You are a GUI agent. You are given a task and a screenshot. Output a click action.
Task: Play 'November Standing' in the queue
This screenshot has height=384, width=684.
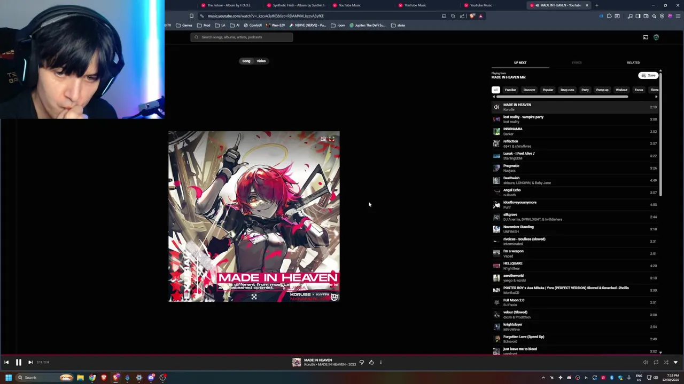click(x=575, y=229)
